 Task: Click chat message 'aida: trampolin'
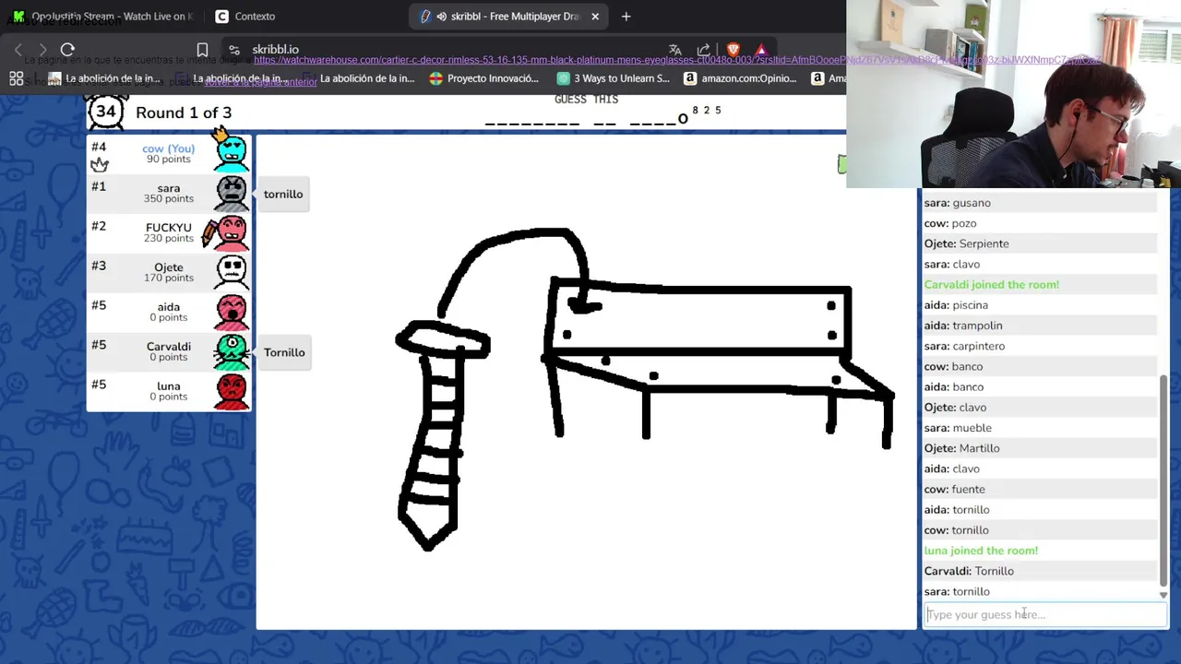pos(962,326)
